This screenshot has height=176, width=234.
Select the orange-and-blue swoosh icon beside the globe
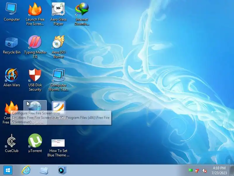[x=58, y=106]
